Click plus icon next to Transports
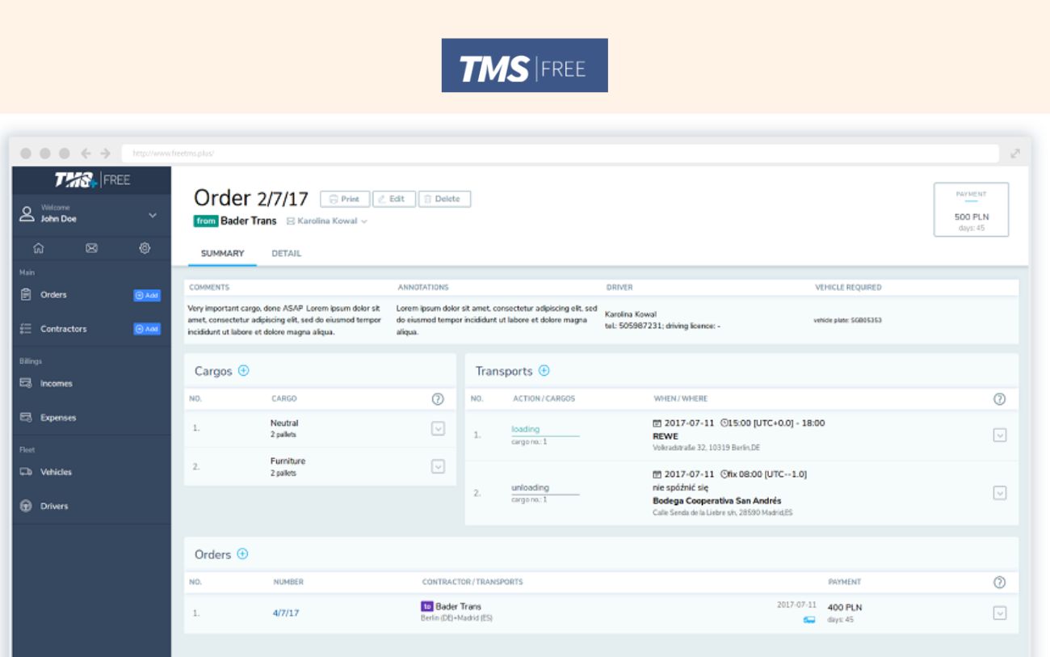Image resolution: width=1050 pixels, height=657 pixels. click(x=544, y=371)
